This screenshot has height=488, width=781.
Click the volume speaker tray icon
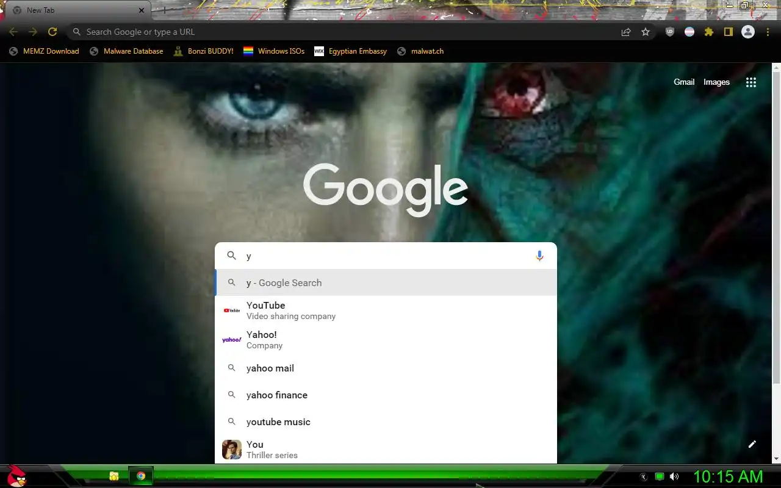674,476
